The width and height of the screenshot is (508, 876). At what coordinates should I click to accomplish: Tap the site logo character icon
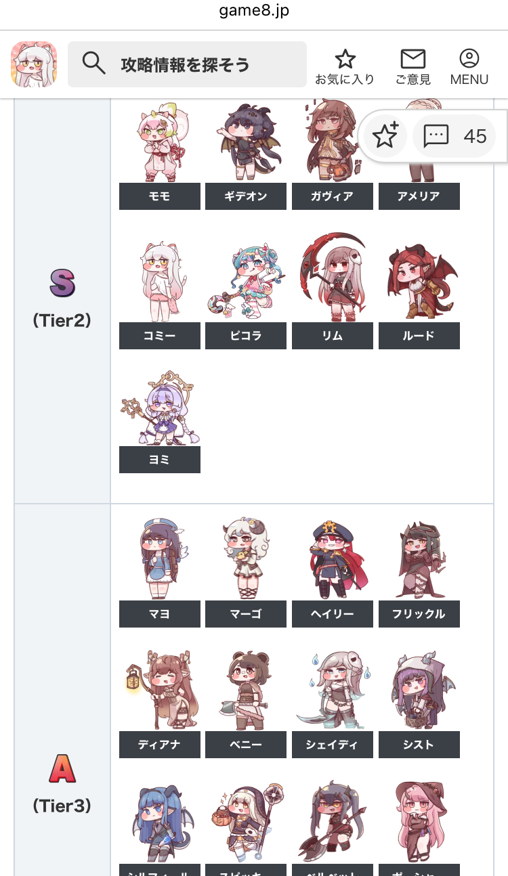(34, 64)
